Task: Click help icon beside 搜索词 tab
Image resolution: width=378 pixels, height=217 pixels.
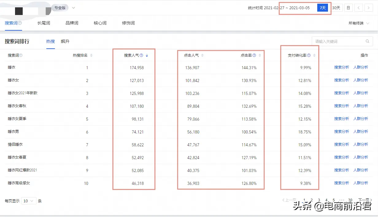Action: (x=20, y=23)
